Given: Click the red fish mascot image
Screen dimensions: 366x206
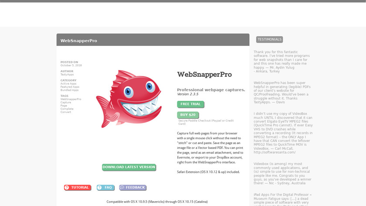Looking at the screenshot, I should pos(129,99).
